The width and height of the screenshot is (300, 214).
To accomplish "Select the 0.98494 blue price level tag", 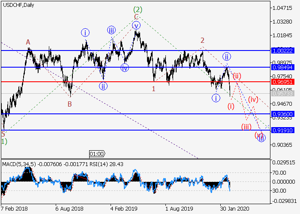I will point(282,67).
